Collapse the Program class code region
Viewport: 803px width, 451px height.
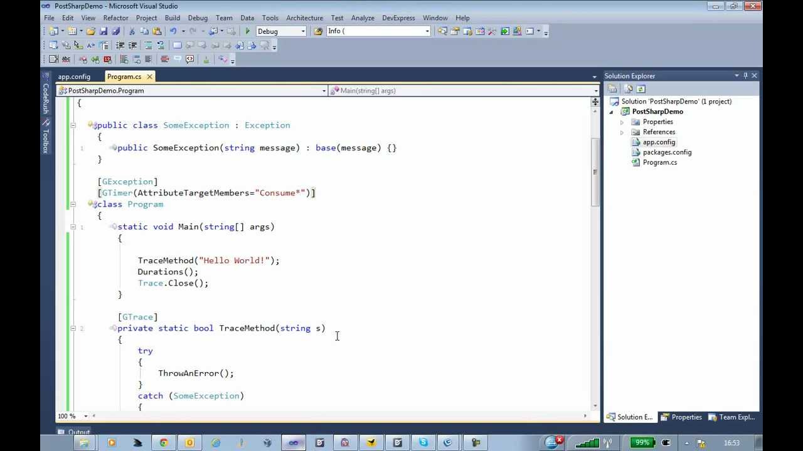(73, 204)
